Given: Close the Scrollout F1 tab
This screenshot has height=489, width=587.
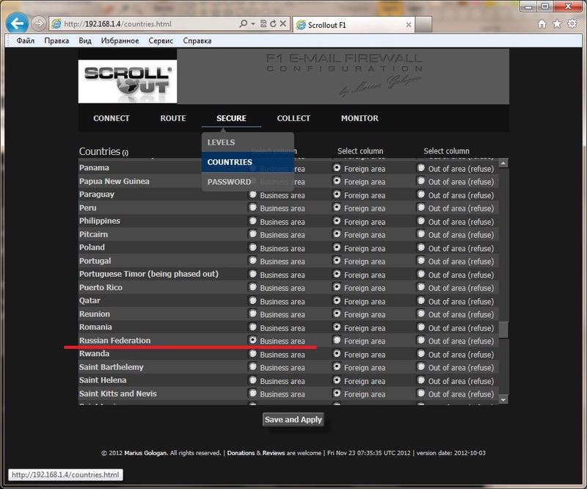Looking at the screenshot, I should tap(409, 25).
